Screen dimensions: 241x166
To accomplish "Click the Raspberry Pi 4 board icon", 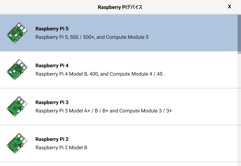I will pyautogui.click(x=17, y=69).
